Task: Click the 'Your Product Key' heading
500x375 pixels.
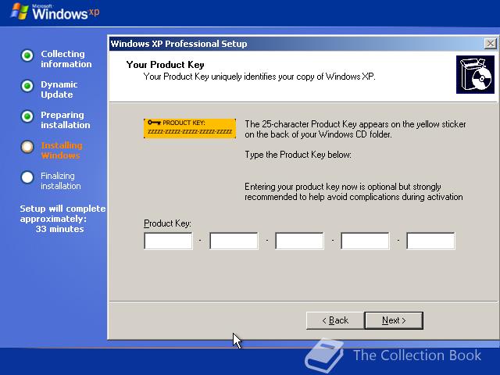Action: click(165, 65)
